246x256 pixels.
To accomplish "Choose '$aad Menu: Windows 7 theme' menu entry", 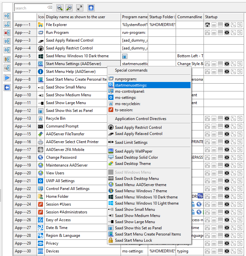I will tap(141, 191).
